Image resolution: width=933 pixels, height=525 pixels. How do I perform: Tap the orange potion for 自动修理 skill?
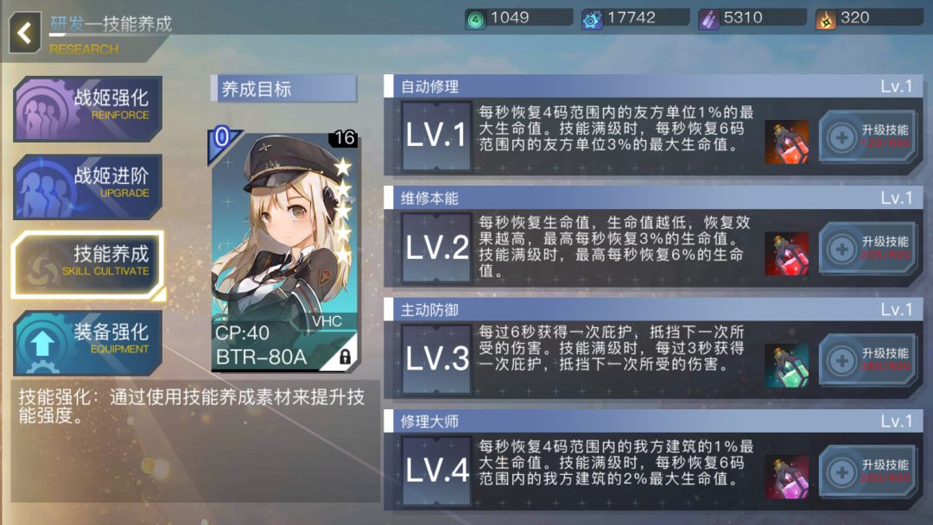click(787, 142)
